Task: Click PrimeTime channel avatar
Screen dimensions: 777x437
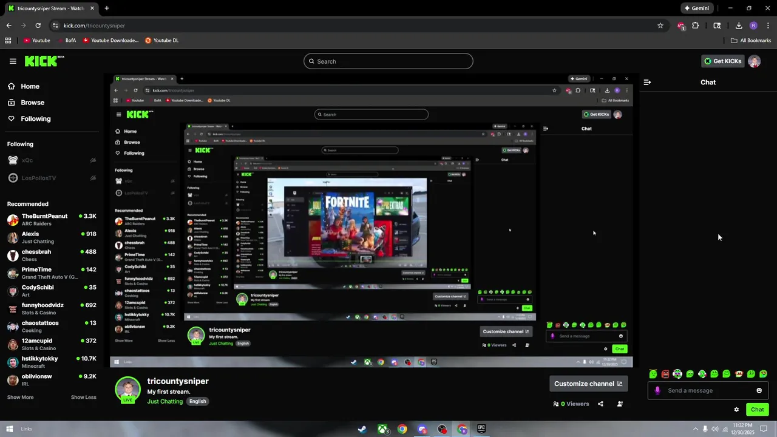Action: coord(13,273)
